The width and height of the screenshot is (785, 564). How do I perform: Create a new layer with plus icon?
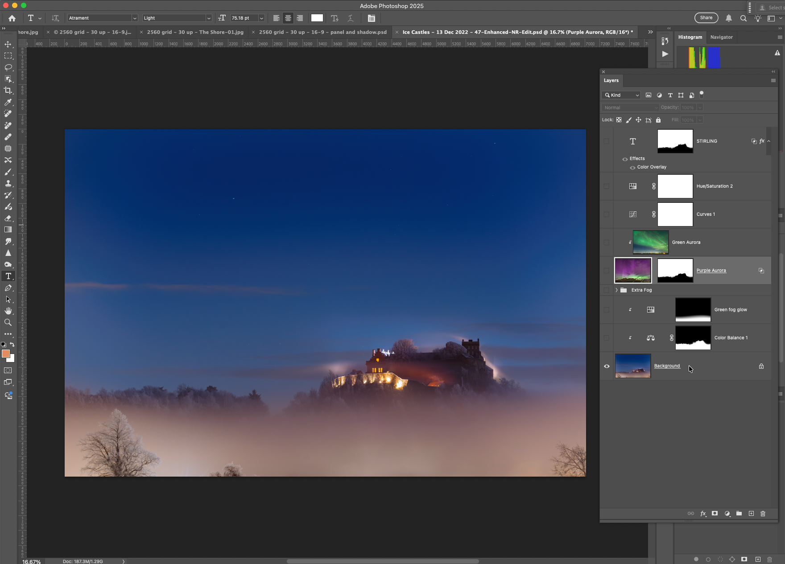(751, 514)
